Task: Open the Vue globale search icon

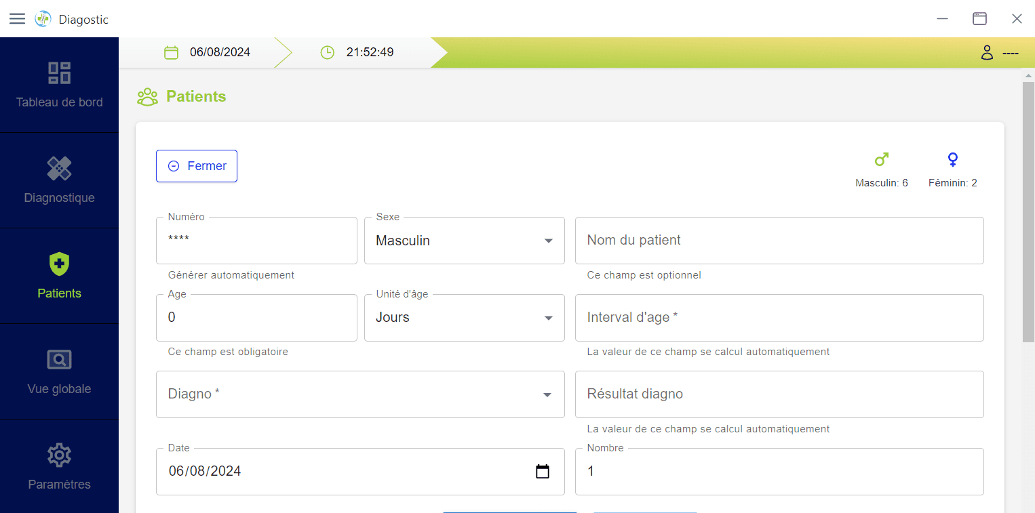Action: 59,360
